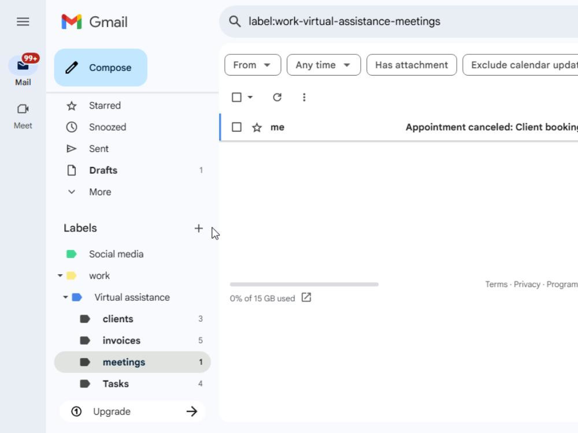The width and height of the screenshot is (578, 433).
Task: Click the meetings label tag icon
Action: pos(85,363)
